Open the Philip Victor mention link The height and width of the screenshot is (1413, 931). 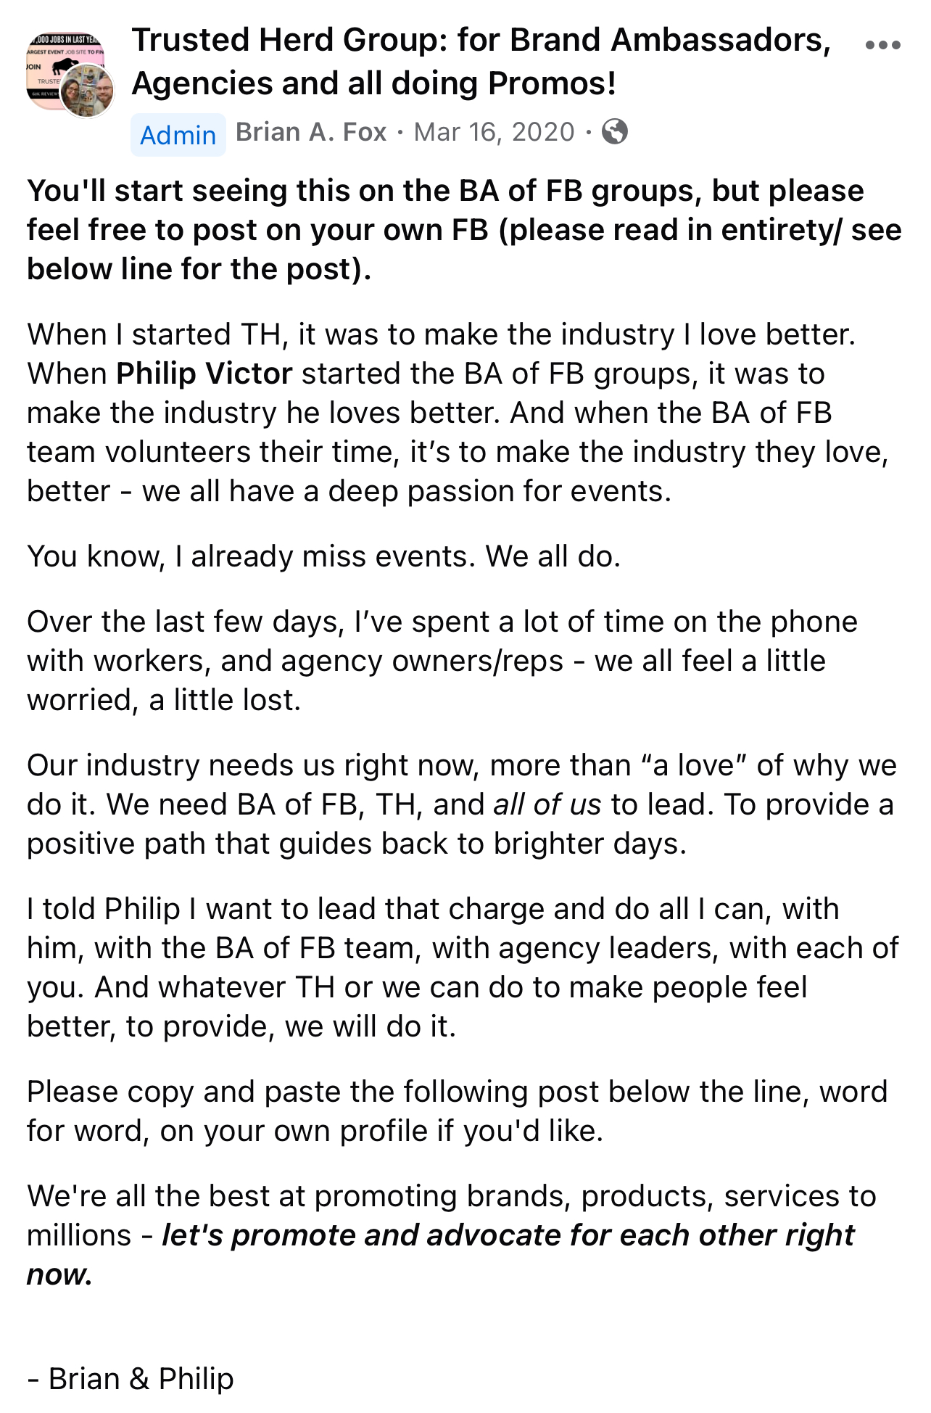(x=204, y=374)
